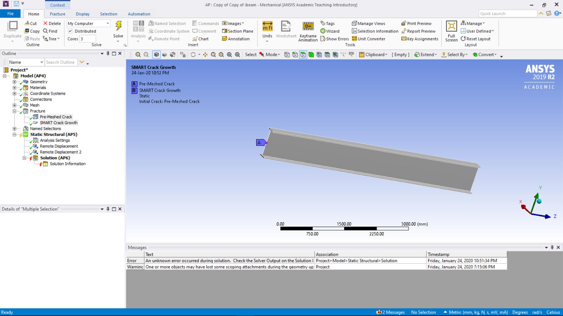The width and height of the screenshot is (563, 316).
Task: Open the Select By dropdown
Action: [x=455, y=54]
